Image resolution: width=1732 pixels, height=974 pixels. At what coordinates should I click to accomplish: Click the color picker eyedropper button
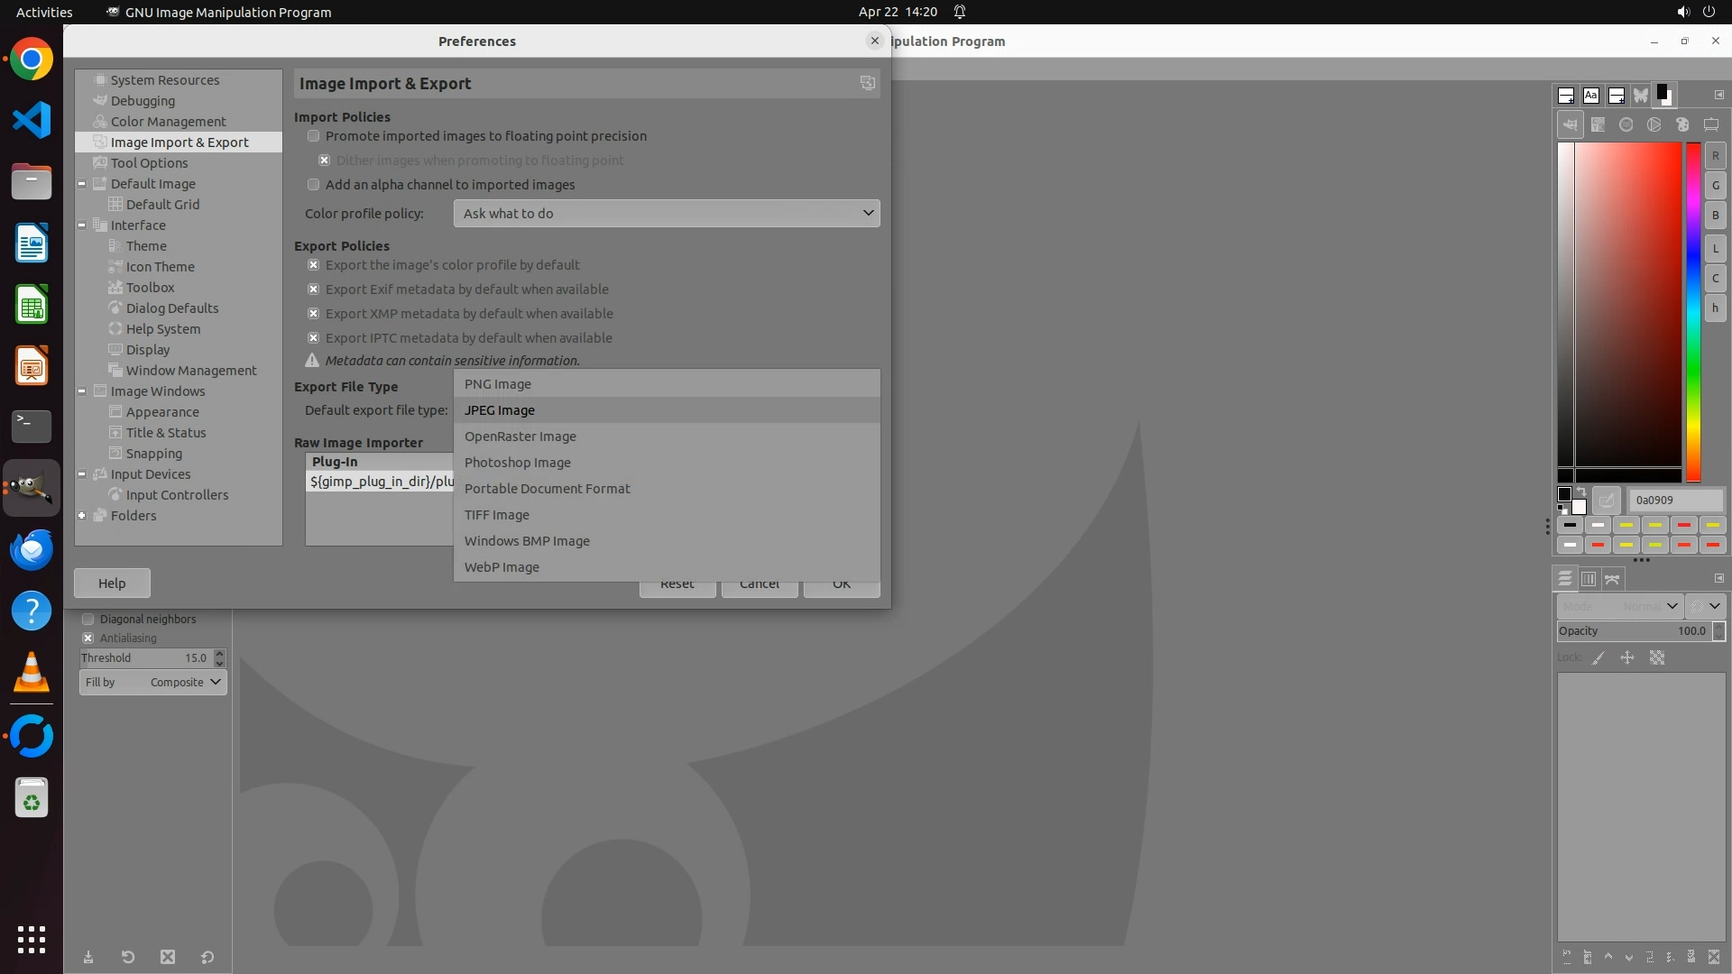tap(1606, 500)
